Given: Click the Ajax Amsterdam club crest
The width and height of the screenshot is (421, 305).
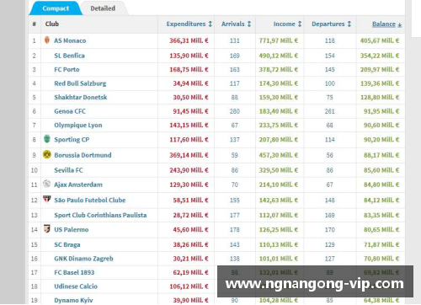Looking at the screenshot, I should coord(47,184).
